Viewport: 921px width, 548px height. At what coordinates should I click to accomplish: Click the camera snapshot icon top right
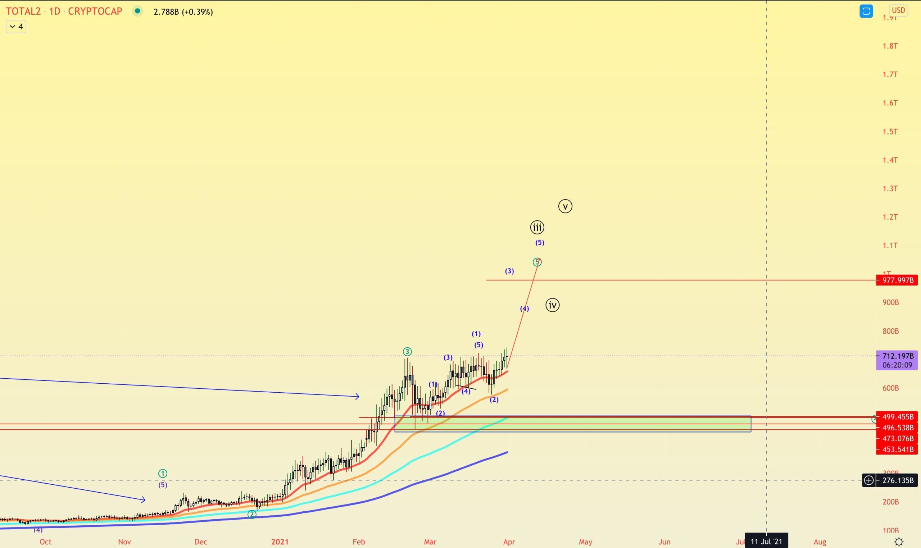[x=866, y=11]
